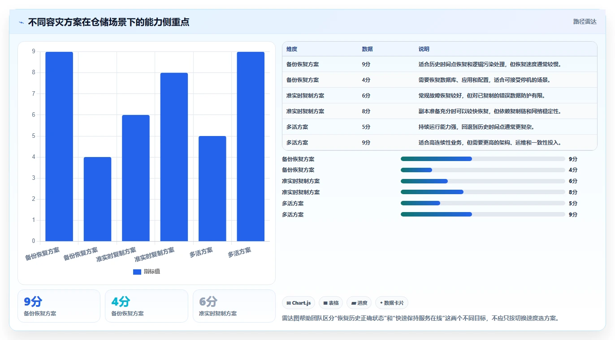Select the 数据卡片 tag chip
This screenshot has height=340, width=615.
tap(392, 303)
